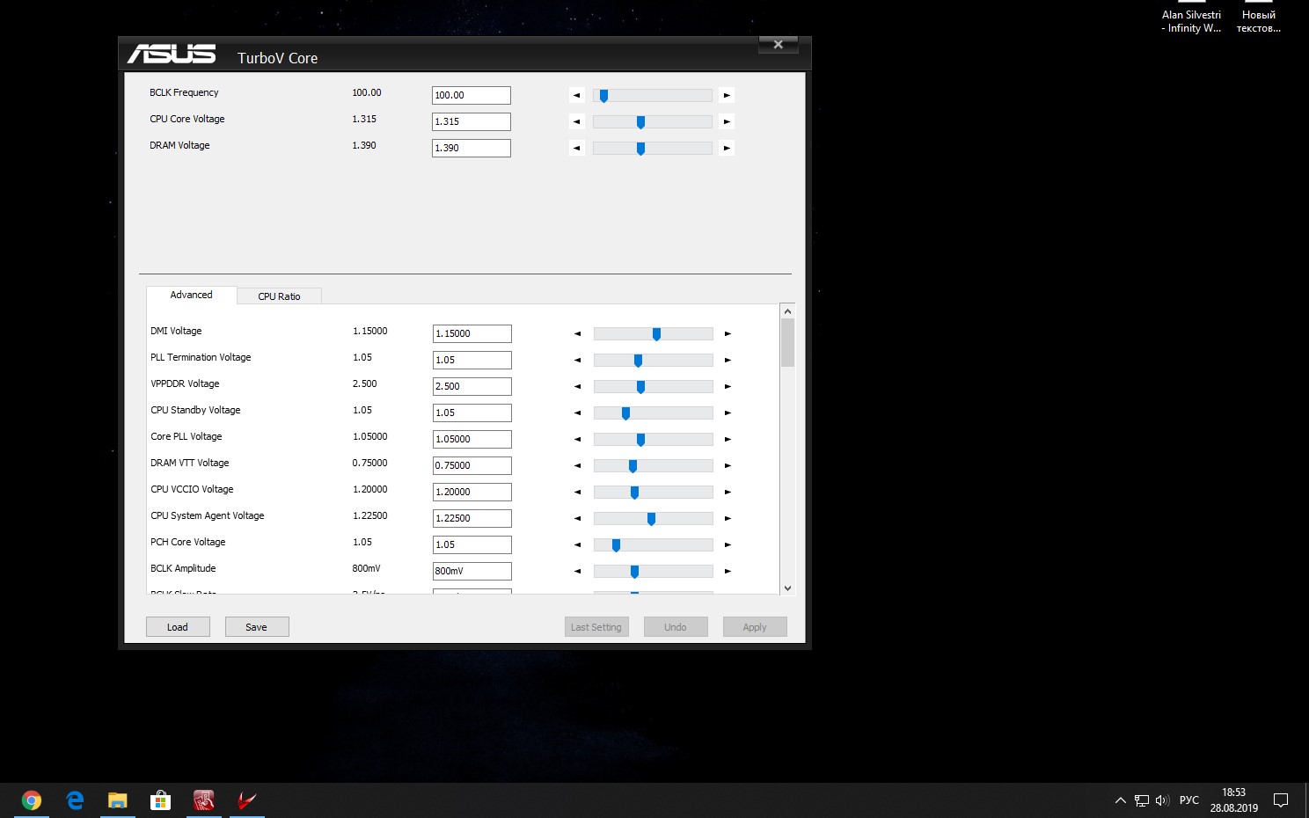Close the TurboV Core window
This screenshot has width=1309, height=818.
[779, 45]
